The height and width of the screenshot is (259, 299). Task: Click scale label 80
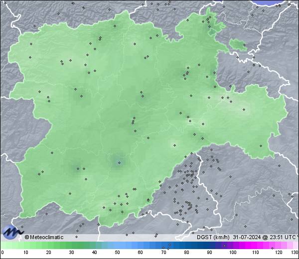click(x=186, y=253)
